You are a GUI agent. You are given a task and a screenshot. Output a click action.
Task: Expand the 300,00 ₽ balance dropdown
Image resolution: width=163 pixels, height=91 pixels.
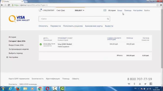(79, 10)
